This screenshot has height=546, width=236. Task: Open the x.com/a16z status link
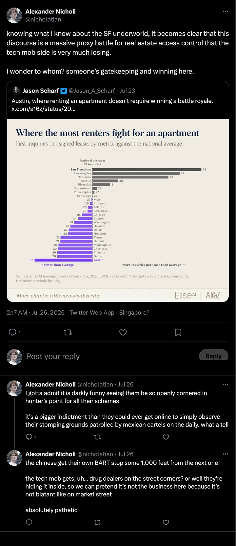pyautogui.click(x=44, y=109)
